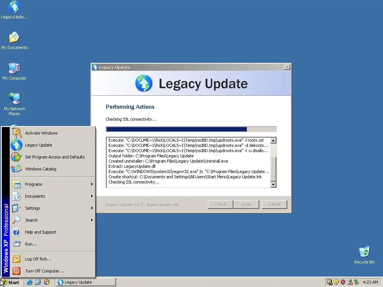The width and height of the screenshot is (383, 287).
Task: Open Legacy Update from the Start menu
Action: (52, 145)
